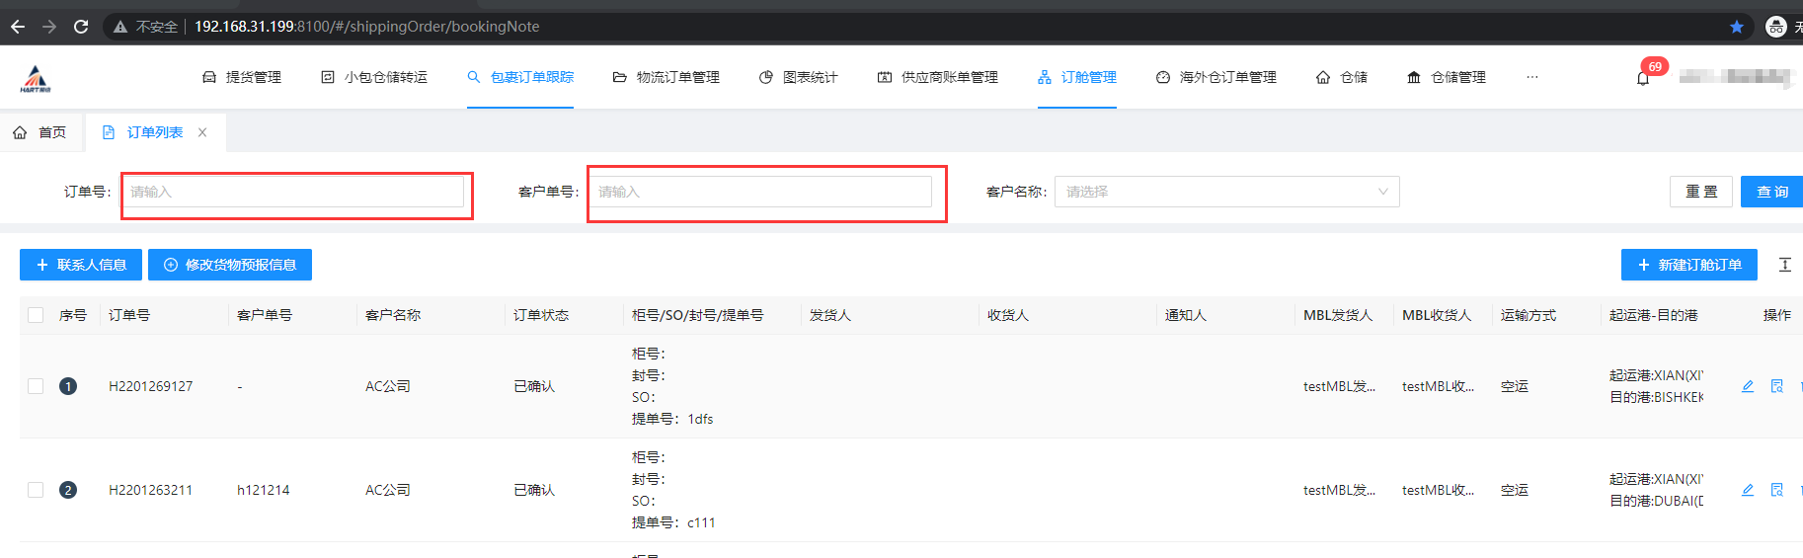Viewport: 1803px width, 558px height.
Task: Select the checkbox for order H2201263211
Action: click(x=36, y=490)
